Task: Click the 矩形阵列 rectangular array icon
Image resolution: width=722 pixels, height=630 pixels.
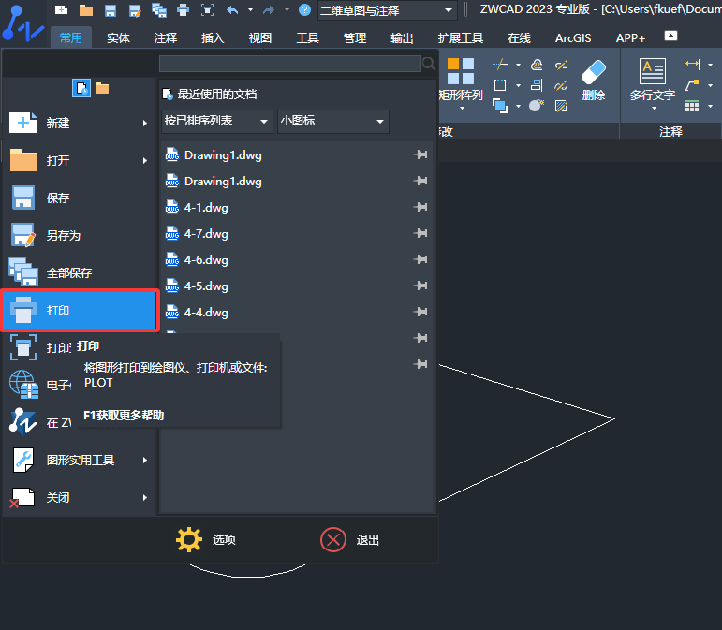Action: click(461, 71)
